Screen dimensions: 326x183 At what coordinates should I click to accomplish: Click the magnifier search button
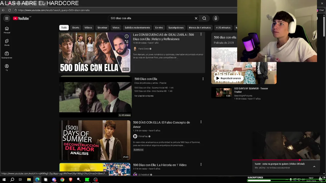coord(204,18)
